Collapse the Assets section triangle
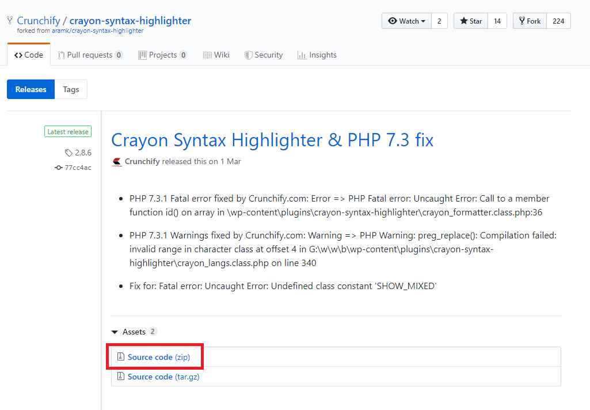 [x=115, y=332]
